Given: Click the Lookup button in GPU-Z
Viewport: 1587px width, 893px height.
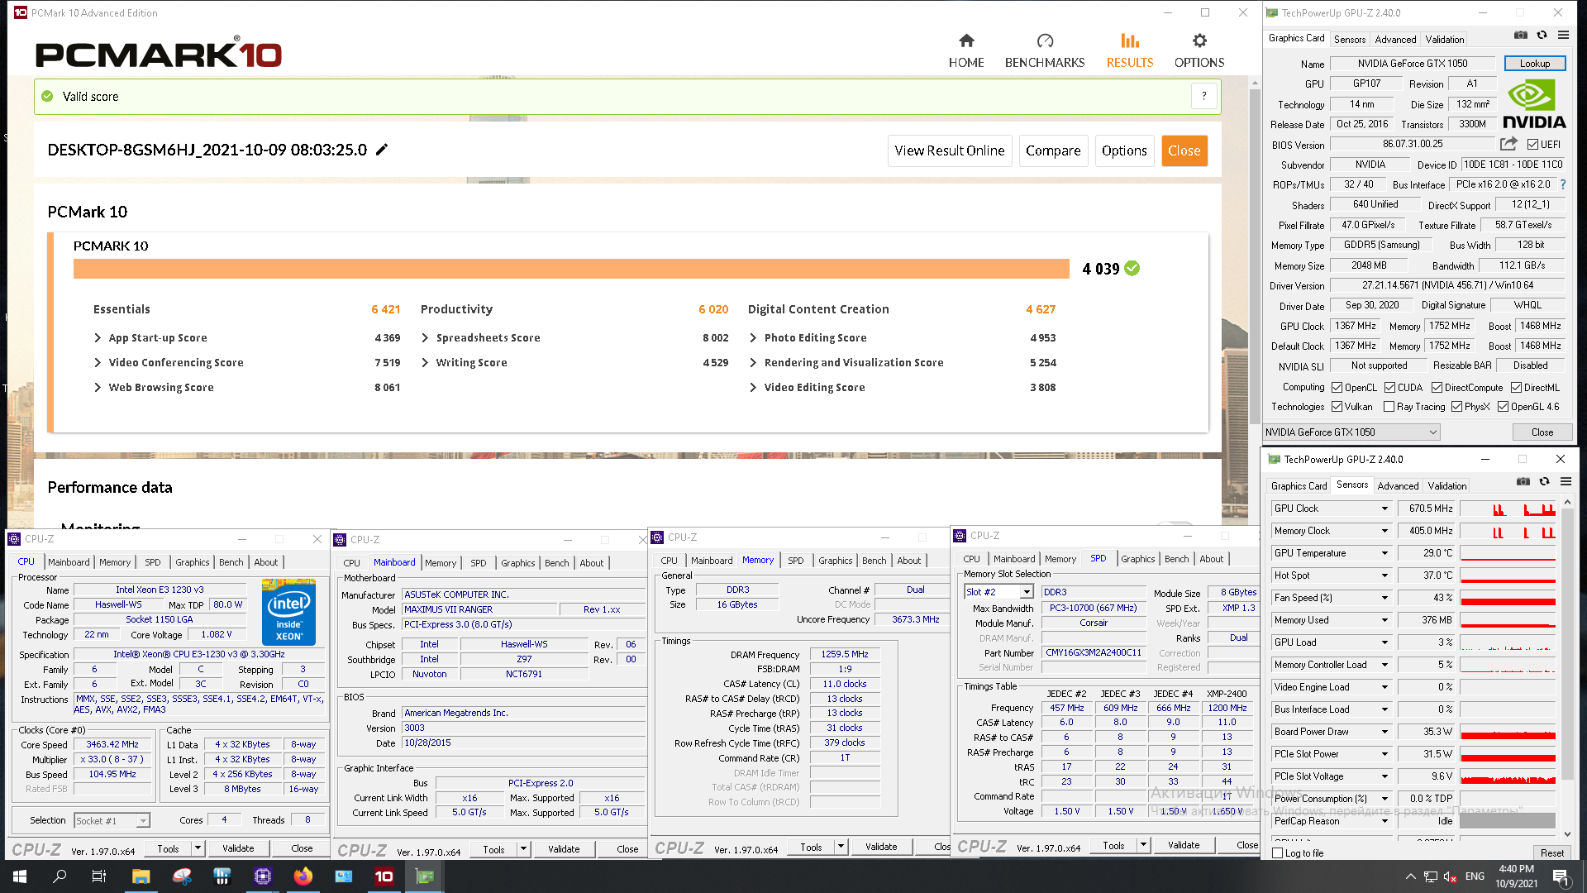Looking at the screenshot, I should pyautogui.click(x=1534, y=63).
